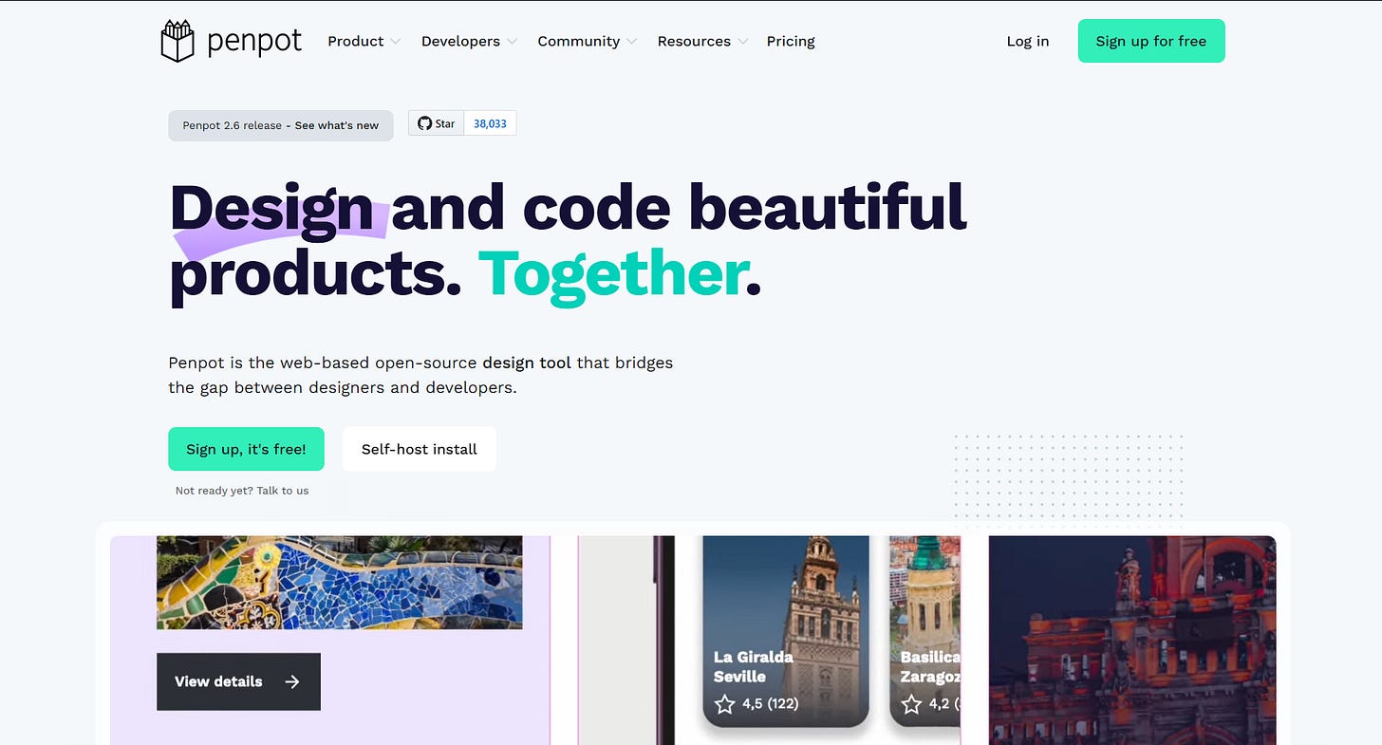Image resolution: width=1382 pixels, height=745 pixels.
Task: Select the Basilica Zaragoza card
Action: [x=925, y=631]
